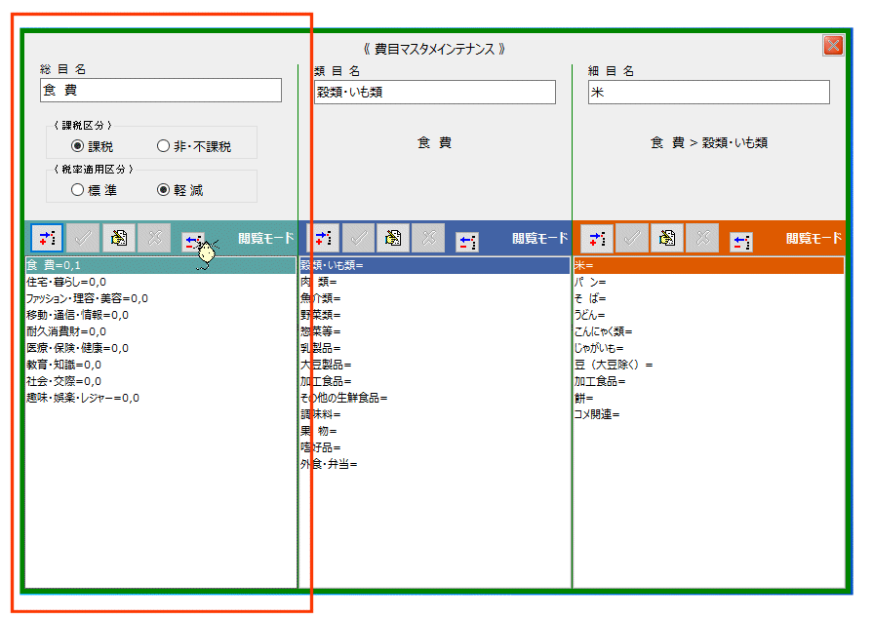The width and height of the screenshot is (873, 618).
Task: Click the X cancel icon in teal toolbar
Action: tap(154, 238)
